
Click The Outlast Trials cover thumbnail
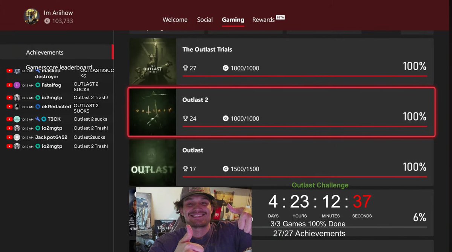pos(153,61)
